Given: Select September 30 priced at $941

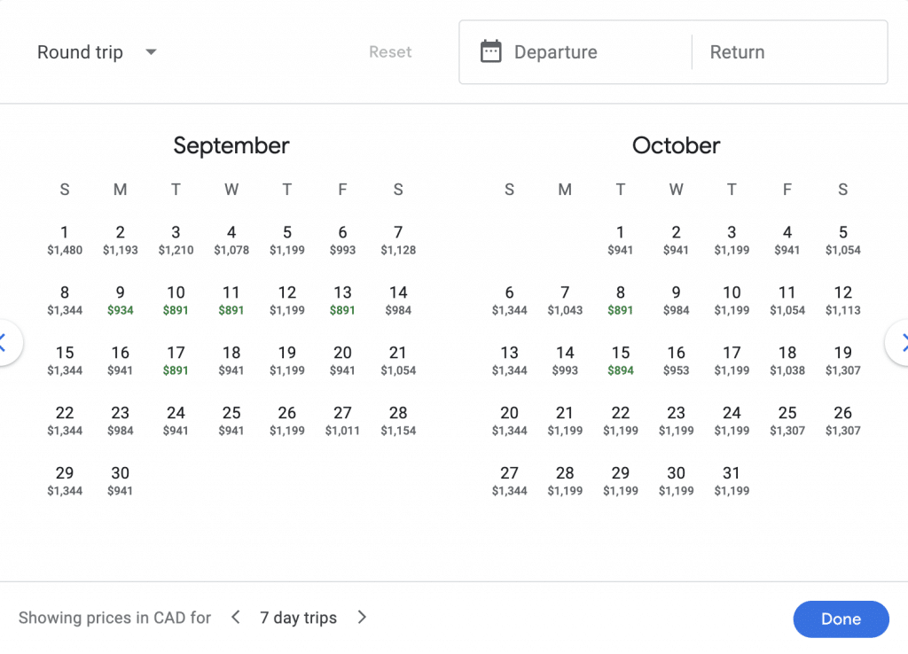Looking at the screenshot, I should click(120, 480).
